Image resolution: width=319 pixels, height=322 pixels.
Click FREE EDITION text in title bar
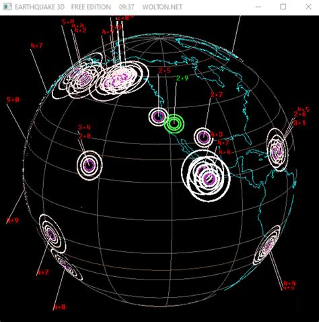pos(91,7)
